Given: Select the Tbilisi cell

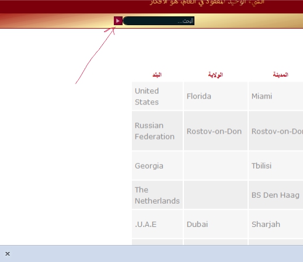Looking at the screenshot, I should [x=276, y=166].
